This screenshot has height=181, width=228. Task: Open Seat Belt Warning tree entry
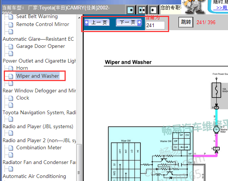click(37, 17)
